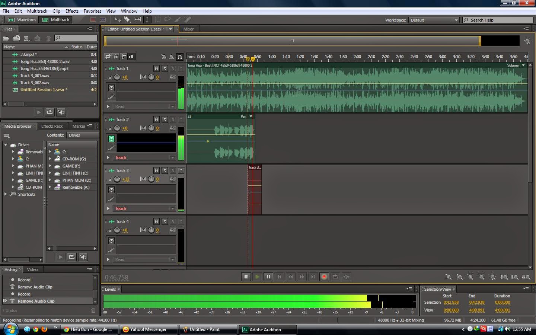Click the Open File folder icon in Files panel

click(6, 38)
